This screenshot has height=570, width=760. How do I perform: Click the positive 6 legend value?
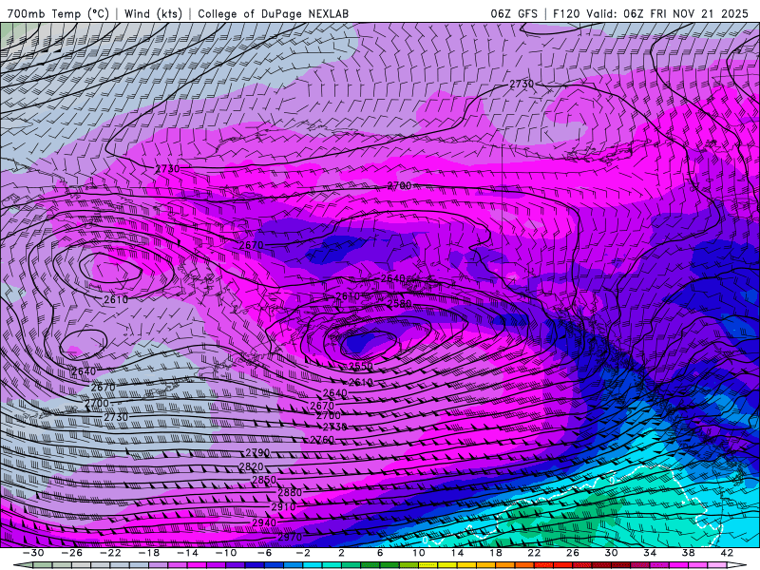(379, 553)
